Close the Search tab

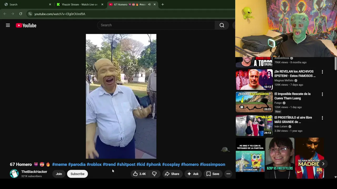[x=50, y=4]
